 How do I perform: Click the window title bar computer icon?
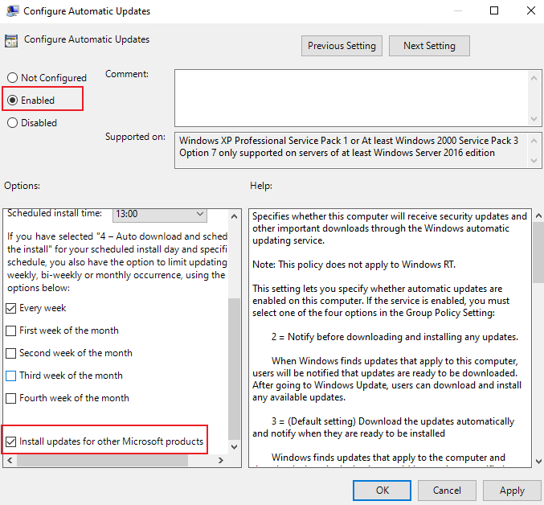pyautogui.click(x=13, y=10)
